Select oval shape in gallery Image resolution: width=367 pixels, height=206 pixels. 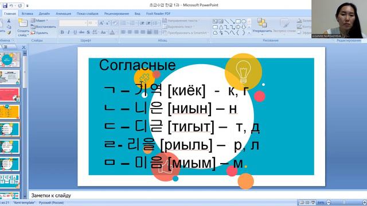tap(244, 22)
